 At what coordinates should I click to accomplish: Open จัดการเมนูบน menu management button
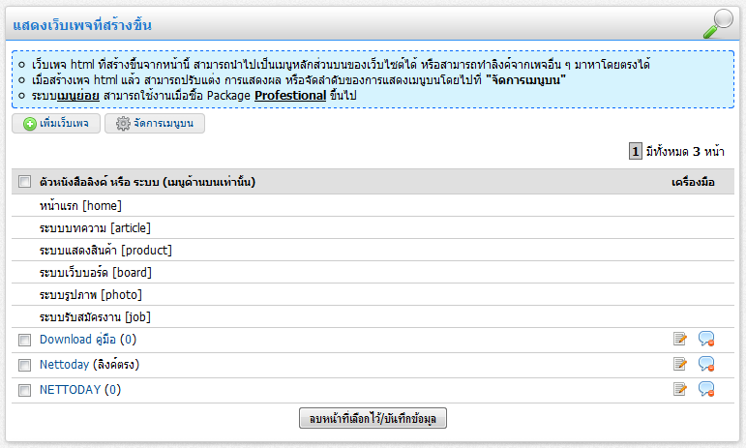[155, 124]
